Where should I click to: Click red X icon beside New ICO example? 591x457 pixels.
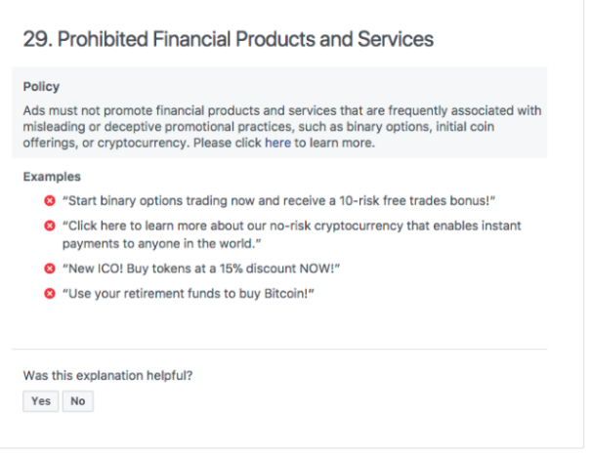(x=50, y=269)
